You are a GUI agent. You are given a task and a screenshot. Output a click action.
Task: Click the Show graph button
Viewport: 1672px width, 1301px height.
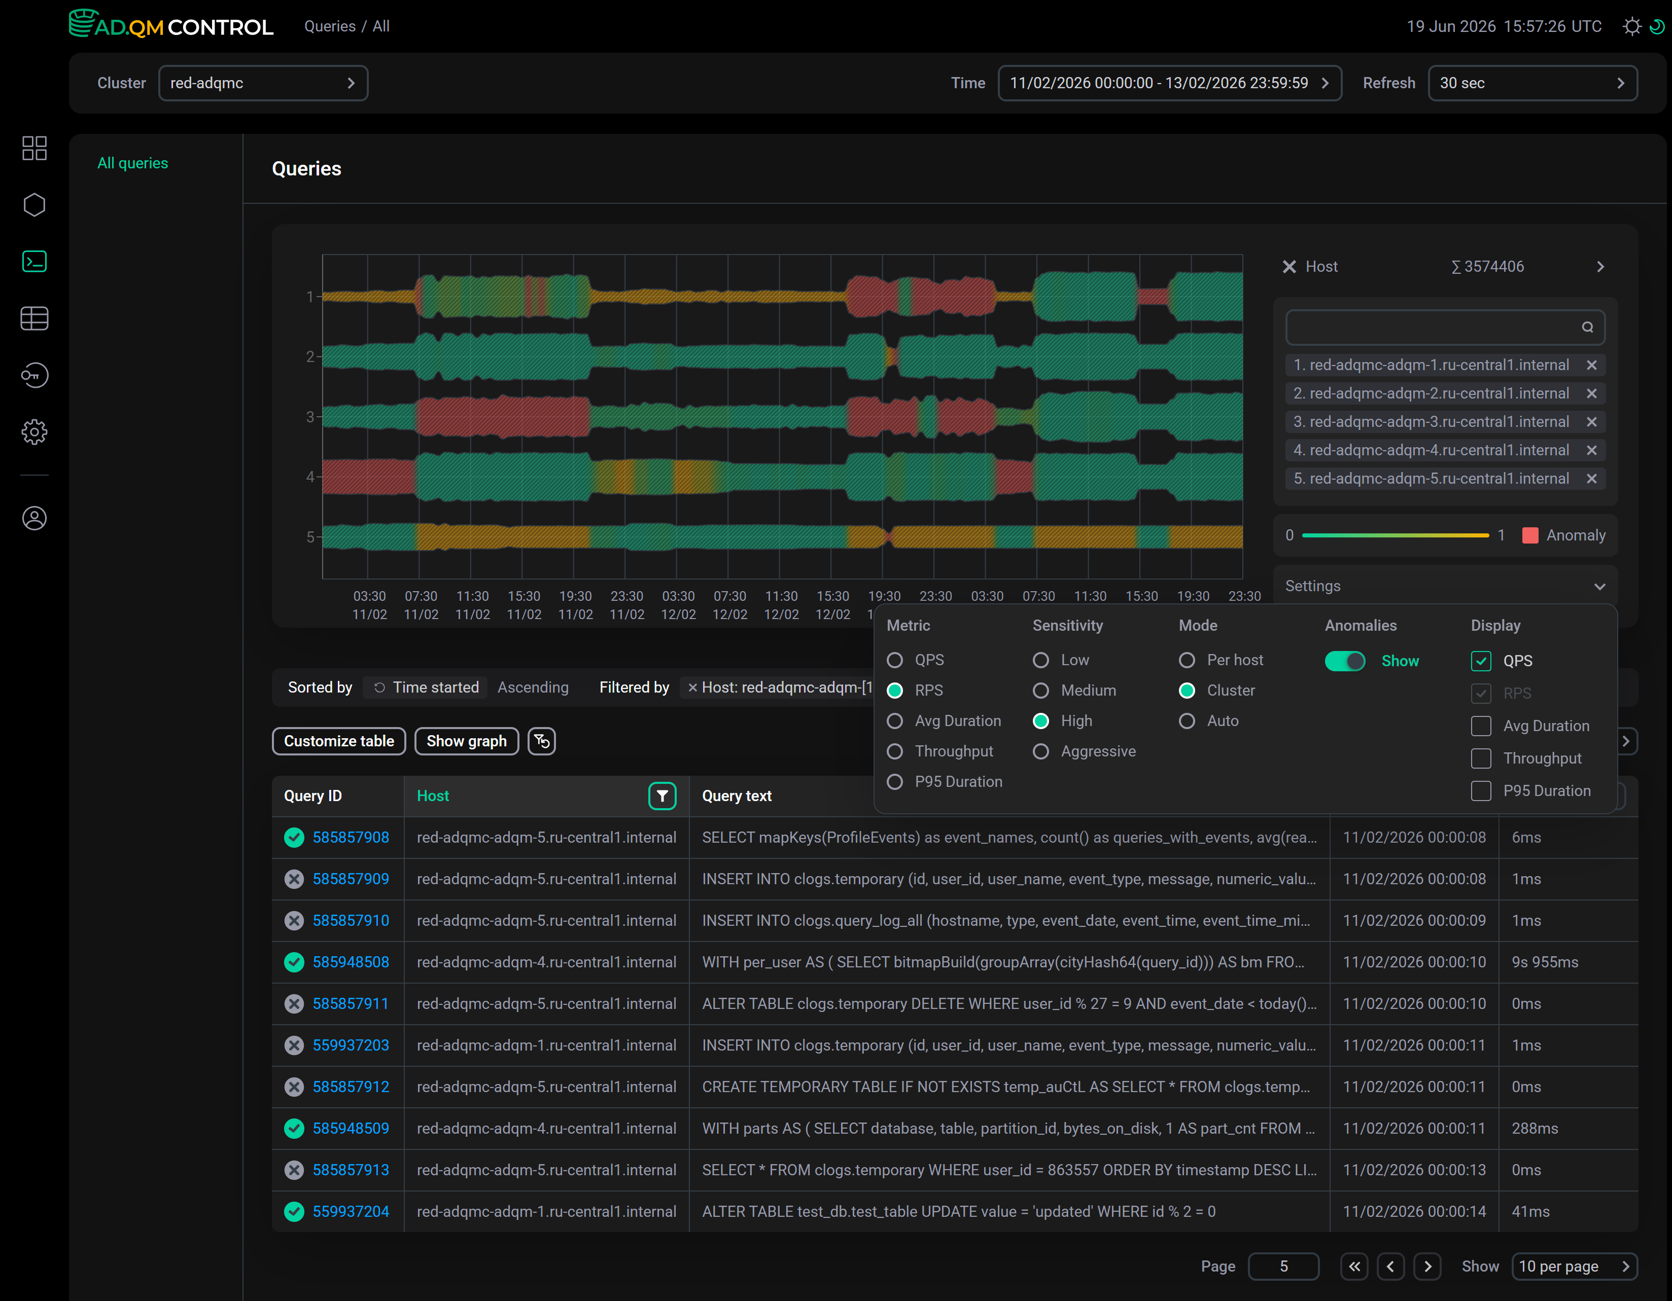point(466,741)
